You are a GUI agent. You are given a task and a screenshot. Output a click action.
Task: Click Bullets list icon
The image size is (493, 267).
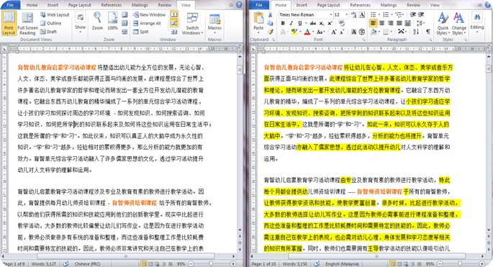coord(373,15)
